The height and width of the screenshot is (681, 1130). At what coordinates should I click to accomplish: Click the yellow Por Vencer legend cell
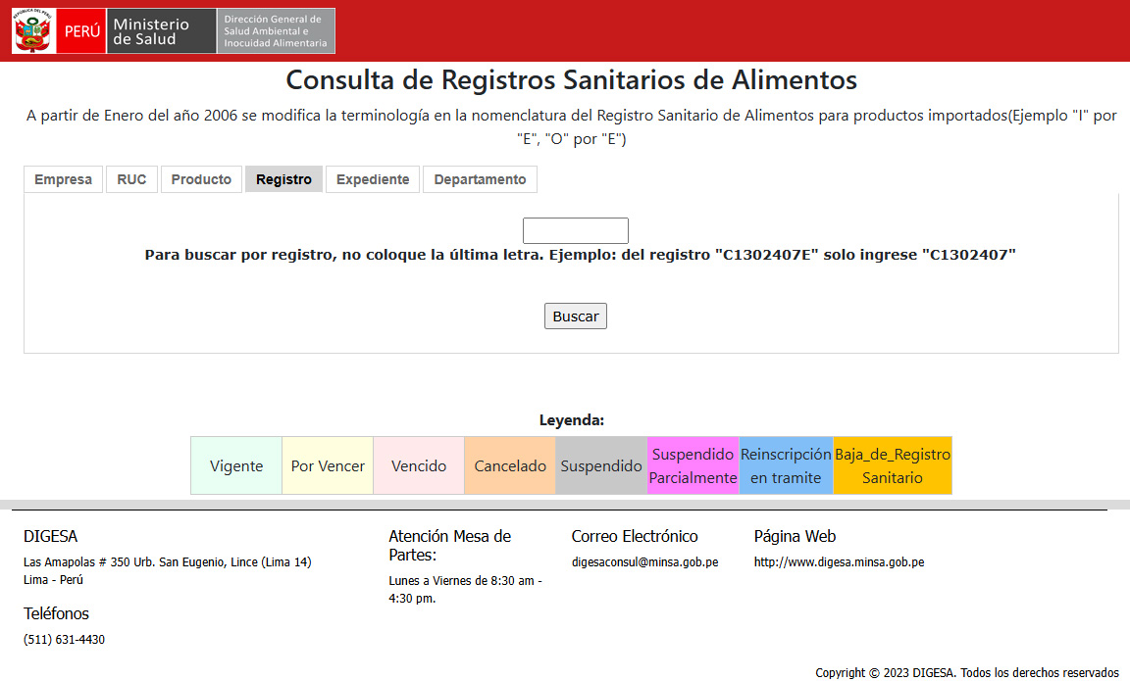point(328,466)
